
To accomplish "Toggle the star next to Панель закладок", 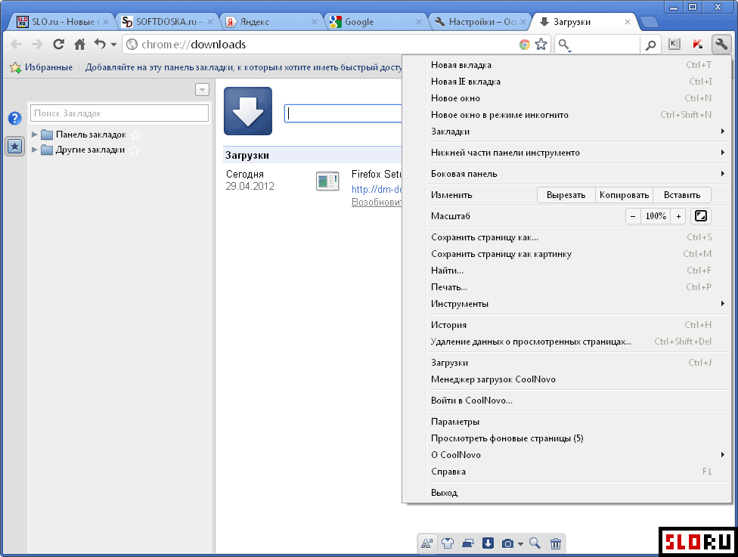I will click(136, 135).
